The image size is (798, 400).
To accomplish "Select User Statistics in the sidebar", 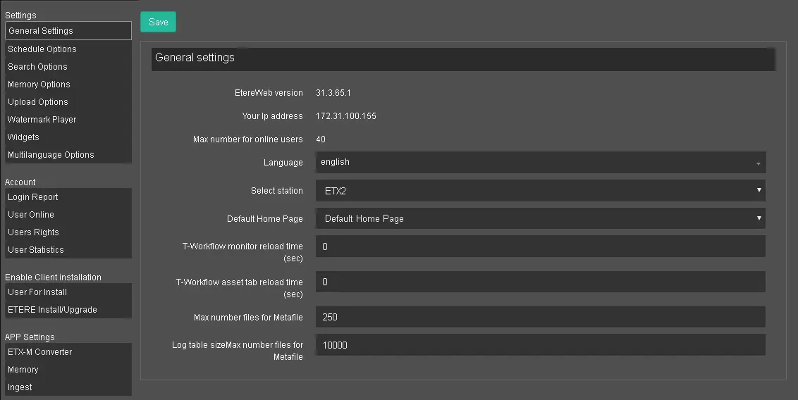I will 36,250.
